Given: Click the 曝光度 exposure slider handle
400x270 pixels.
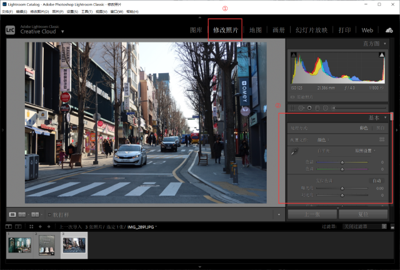Looking at the screenshot, I should 342,188.
